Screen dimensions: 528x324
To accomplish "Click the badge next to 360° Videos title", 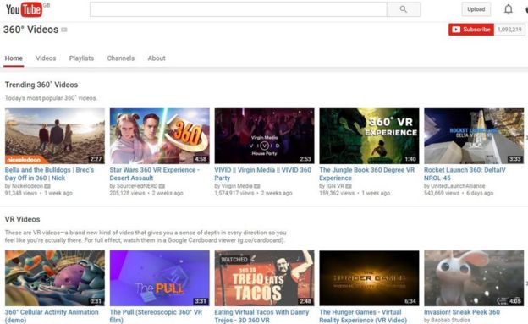I will click(x=64, y=30).
